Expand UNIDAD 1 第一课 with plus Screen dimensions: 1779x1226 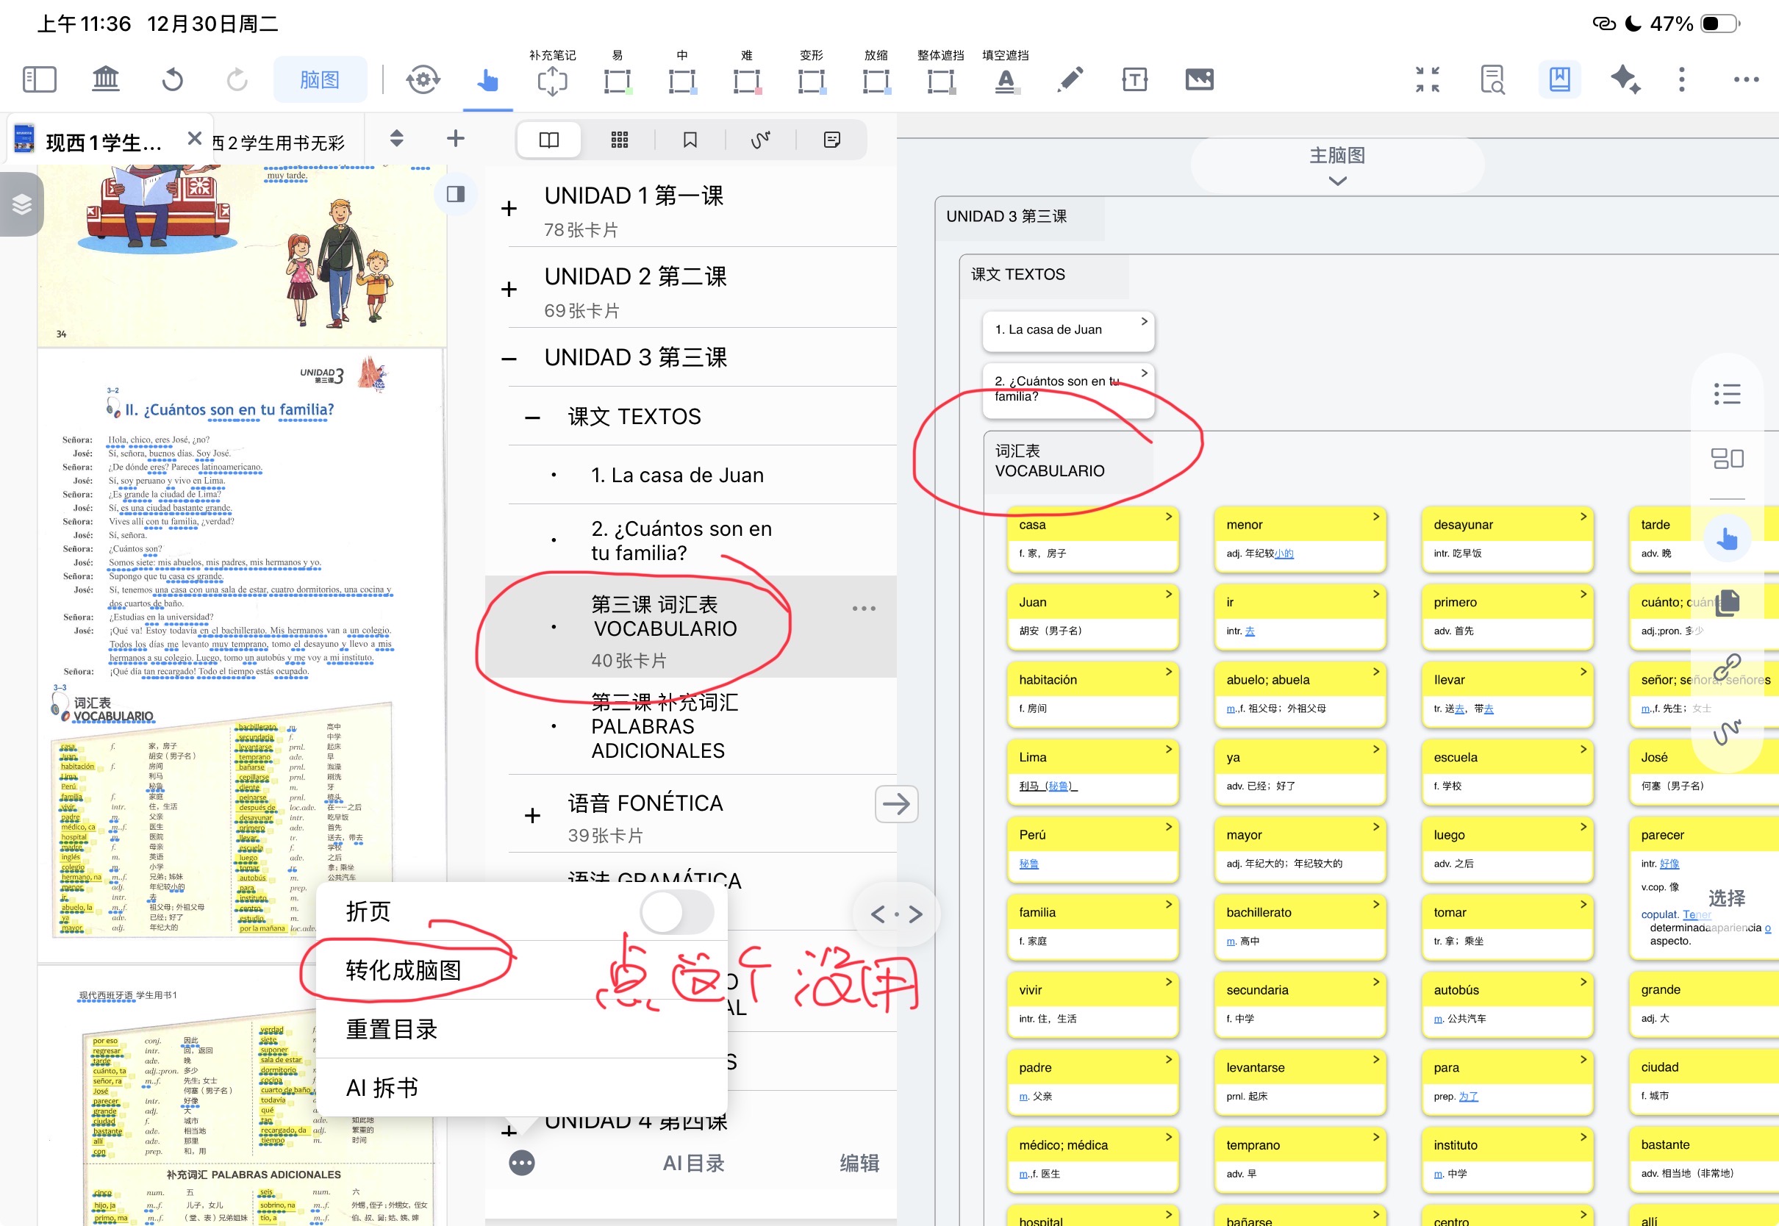[x=509, y=209]
